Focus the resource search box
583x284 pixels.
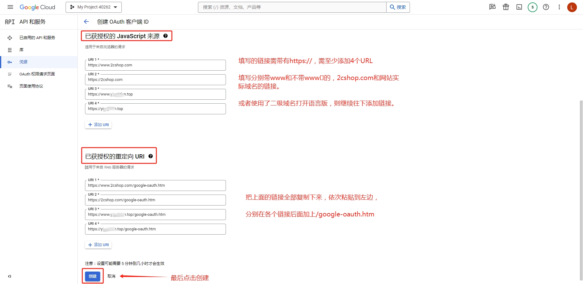pos(292,7)
